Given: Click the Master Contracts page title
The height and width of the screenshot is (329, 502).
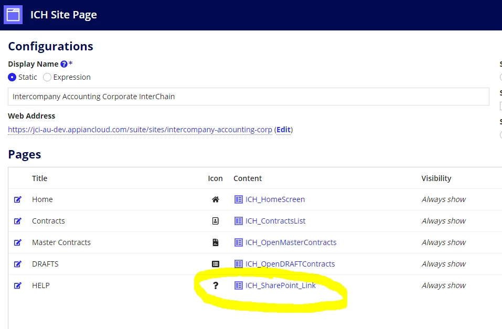Looking at the screenshot, I should [61, 242].
